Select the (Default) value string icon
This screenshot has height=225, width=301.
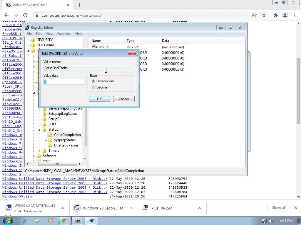[93, 47]
